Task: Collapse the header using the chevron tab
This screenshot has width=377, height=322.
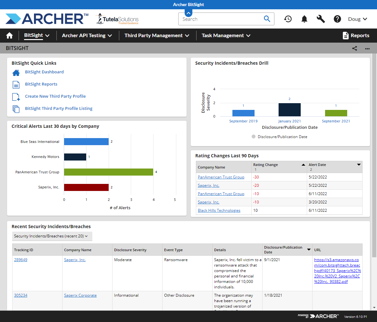Action: click(x=188, y=13)
